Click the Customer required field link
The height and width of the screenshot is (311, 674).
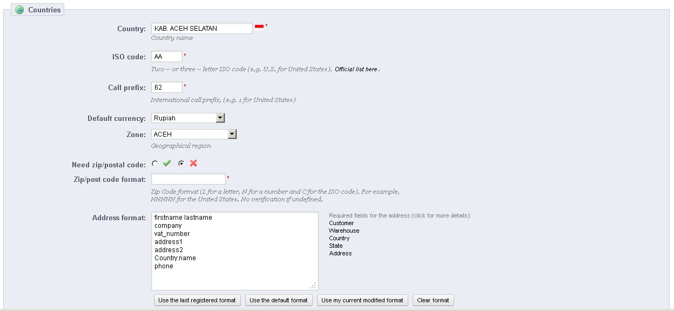pyautogui.click(x=341, y=223)
